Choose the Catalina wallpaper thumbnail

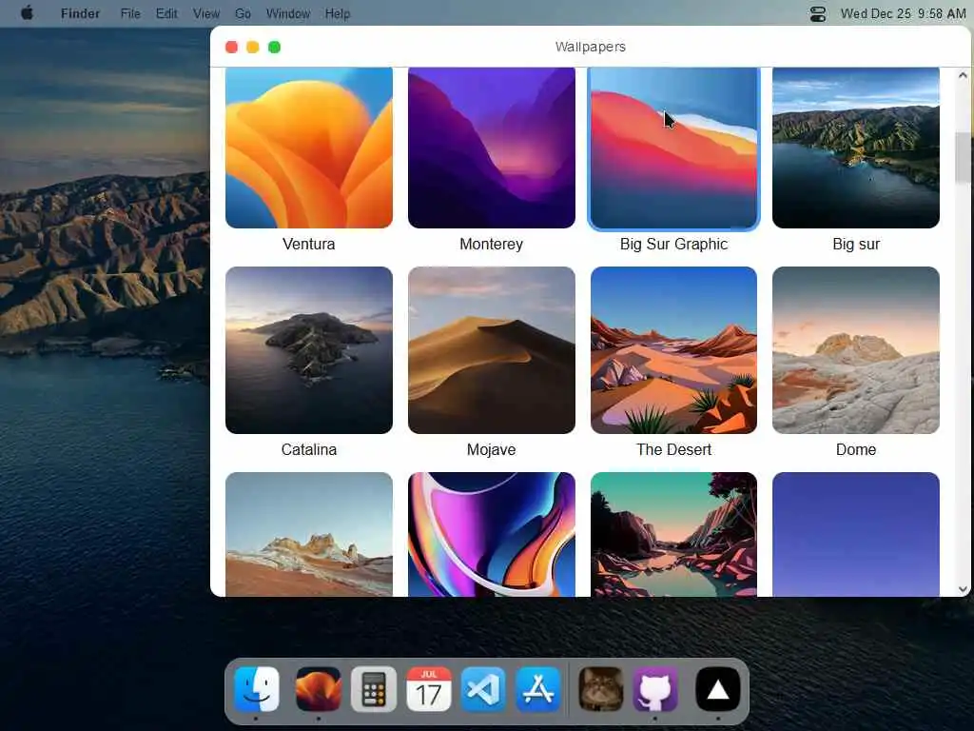(309, 350)
